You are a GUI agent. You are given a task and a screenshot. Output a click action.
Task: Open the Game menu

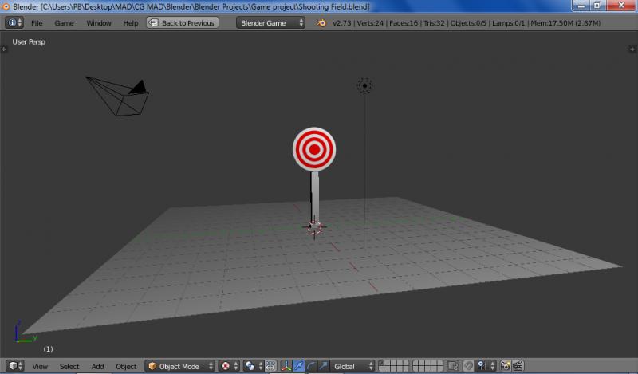[64, 23]
